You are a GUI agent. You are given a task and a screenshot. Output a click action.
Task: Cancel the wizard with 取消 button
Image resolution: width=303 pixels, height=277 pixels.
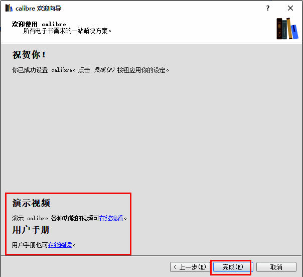coord(276,267)
